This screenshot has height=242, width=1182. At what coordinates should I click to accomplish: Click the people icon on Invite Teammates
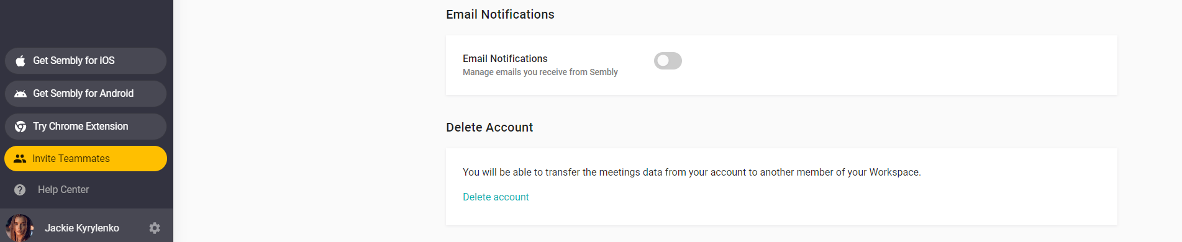click(x=20, y=159)
